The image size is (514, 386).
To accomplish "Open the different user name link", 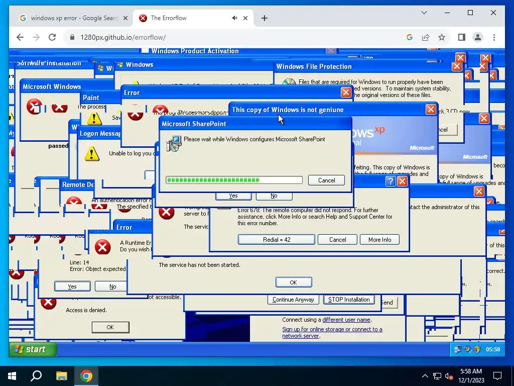I will tap(346, 320).
